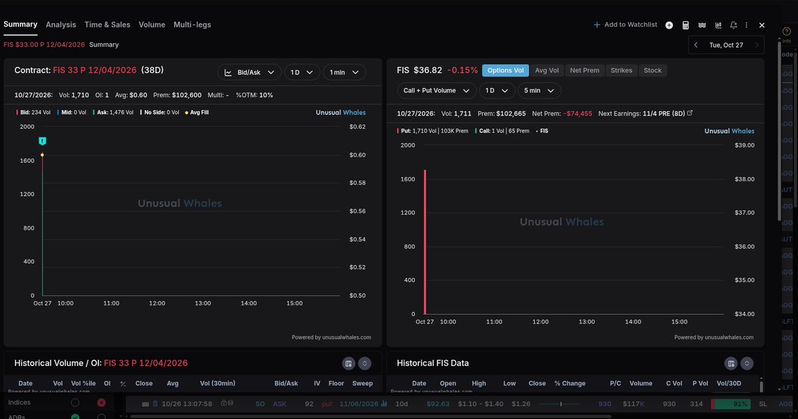Open the Info help icon
Image resolution: width=798 pixels, height=419 pixels.
[x=787, y=31]
